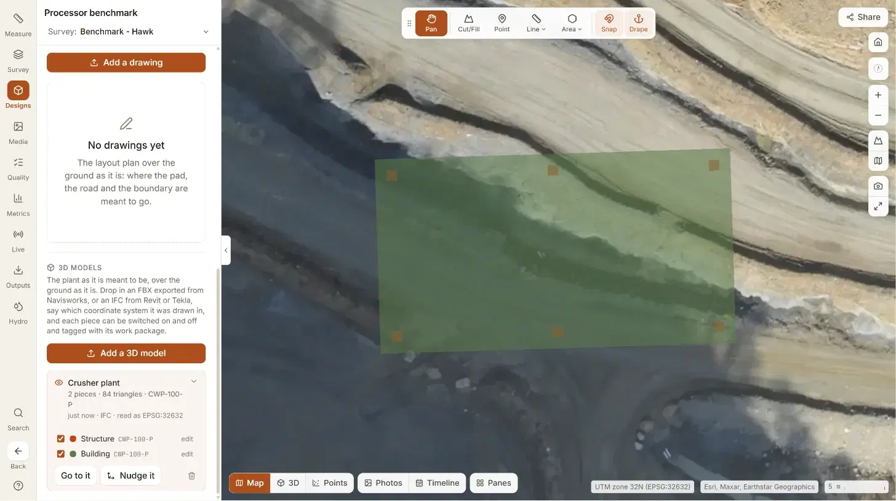Switch to the Points view tab
Viewport: 896px width, 501px height.
[329, 483]
